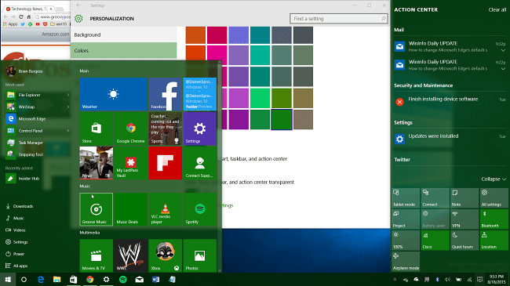Toggle Tablet mode quick action
This screenshot has width=510, height=286.
(406, 197)
